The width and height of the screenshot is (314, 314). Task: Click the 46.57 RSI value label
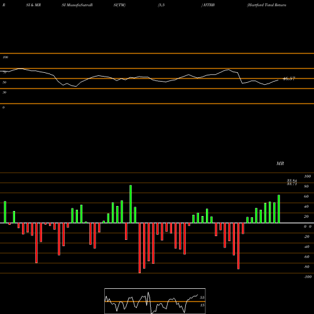coord(289,78)
